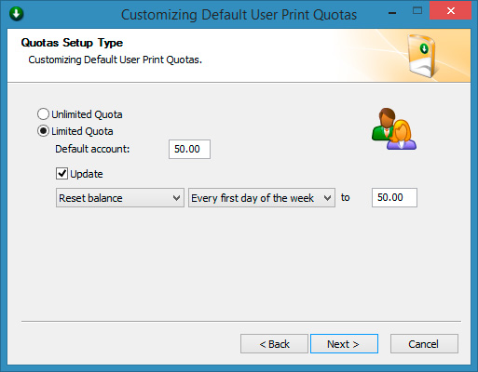Click the Default account label
Viewport: 478px width, 372px height.
tap(92, 149)
